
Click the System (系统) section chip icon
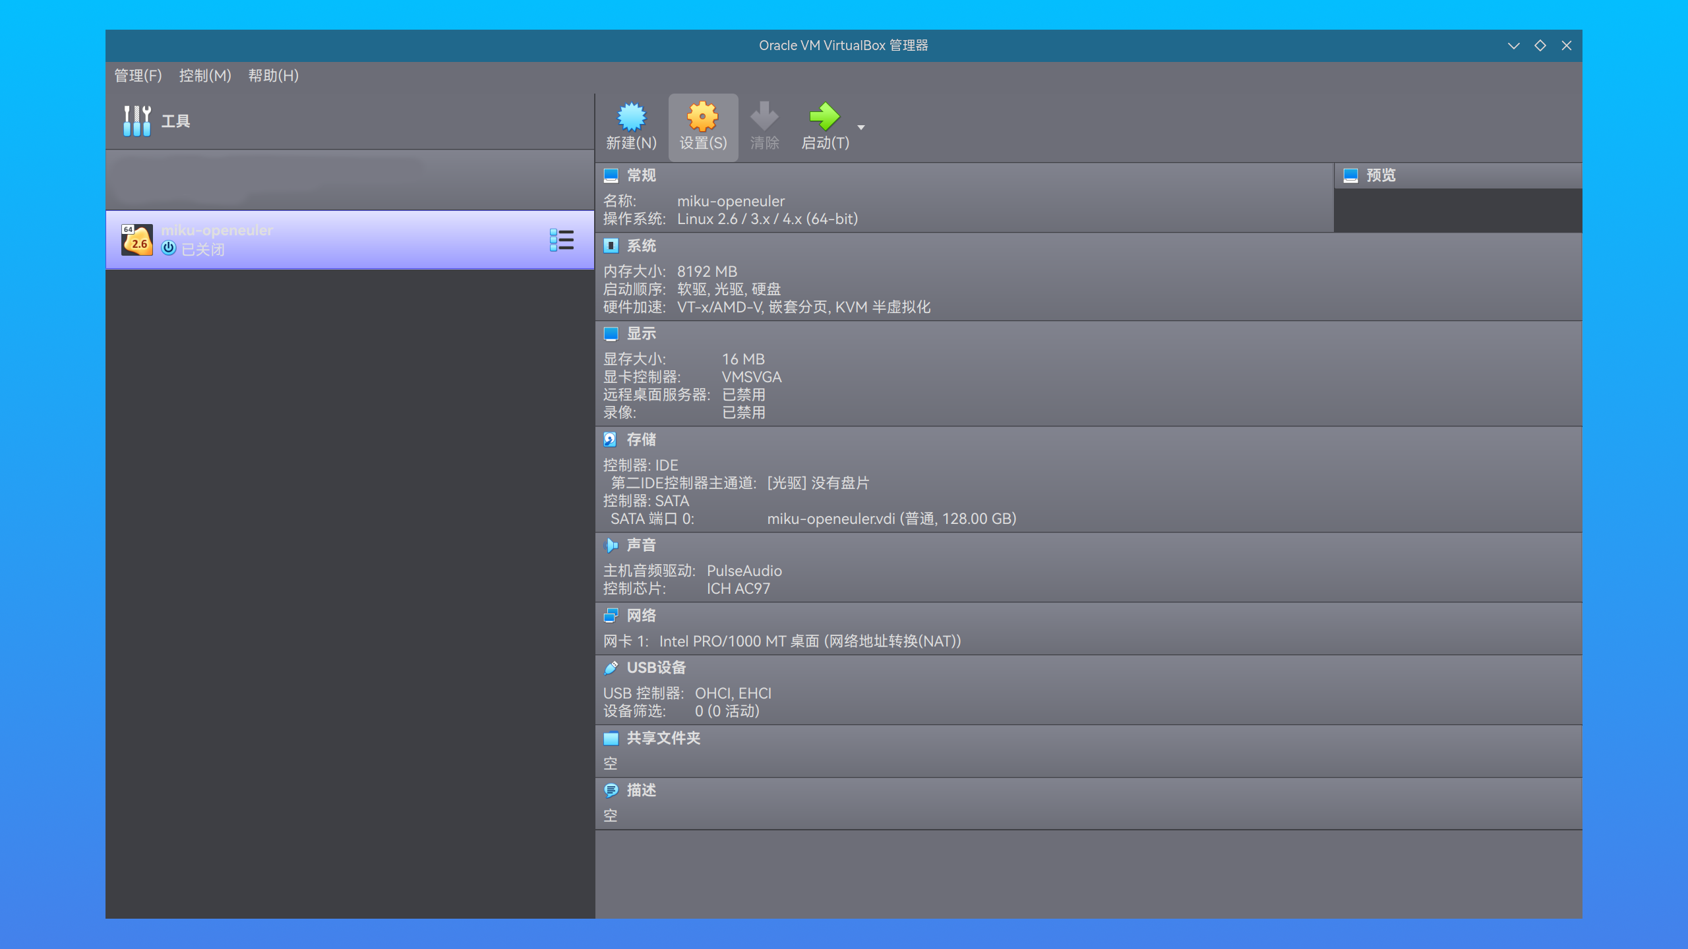pyautogui.click(x=611, y=246)
